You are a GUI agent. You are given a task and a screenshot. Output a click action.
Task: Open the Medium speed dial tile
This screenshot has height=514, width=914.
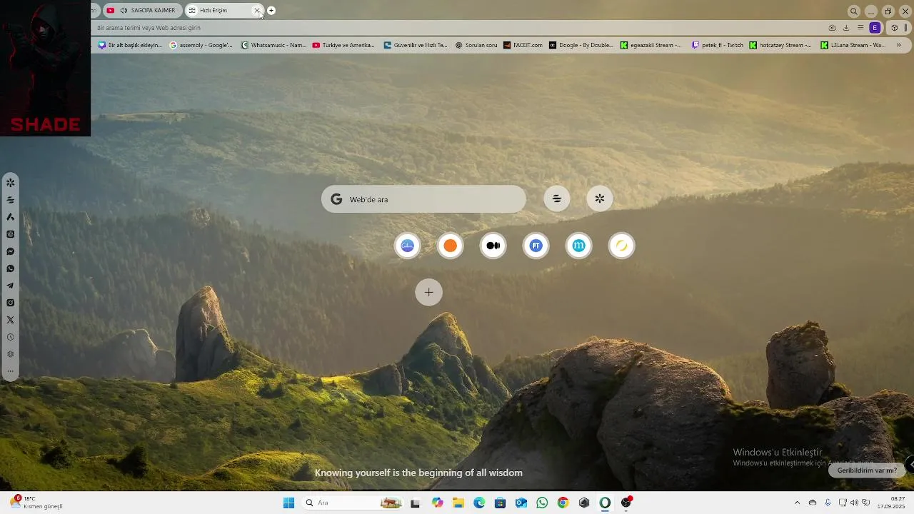pyautogui.click(x=493, y=246)
